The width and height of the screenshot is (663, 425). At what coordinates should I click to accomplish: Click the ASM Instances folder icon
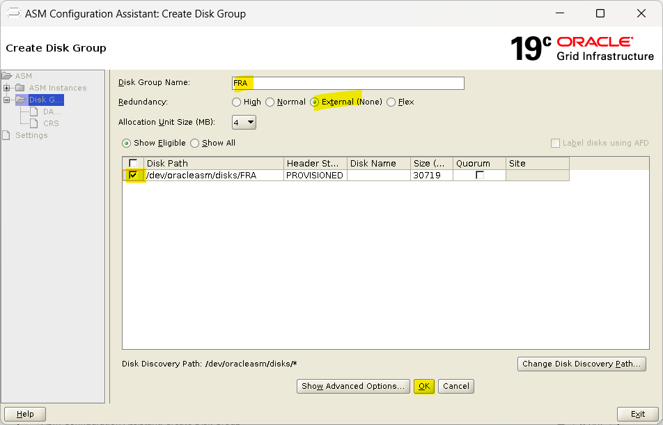coord(20,88)
